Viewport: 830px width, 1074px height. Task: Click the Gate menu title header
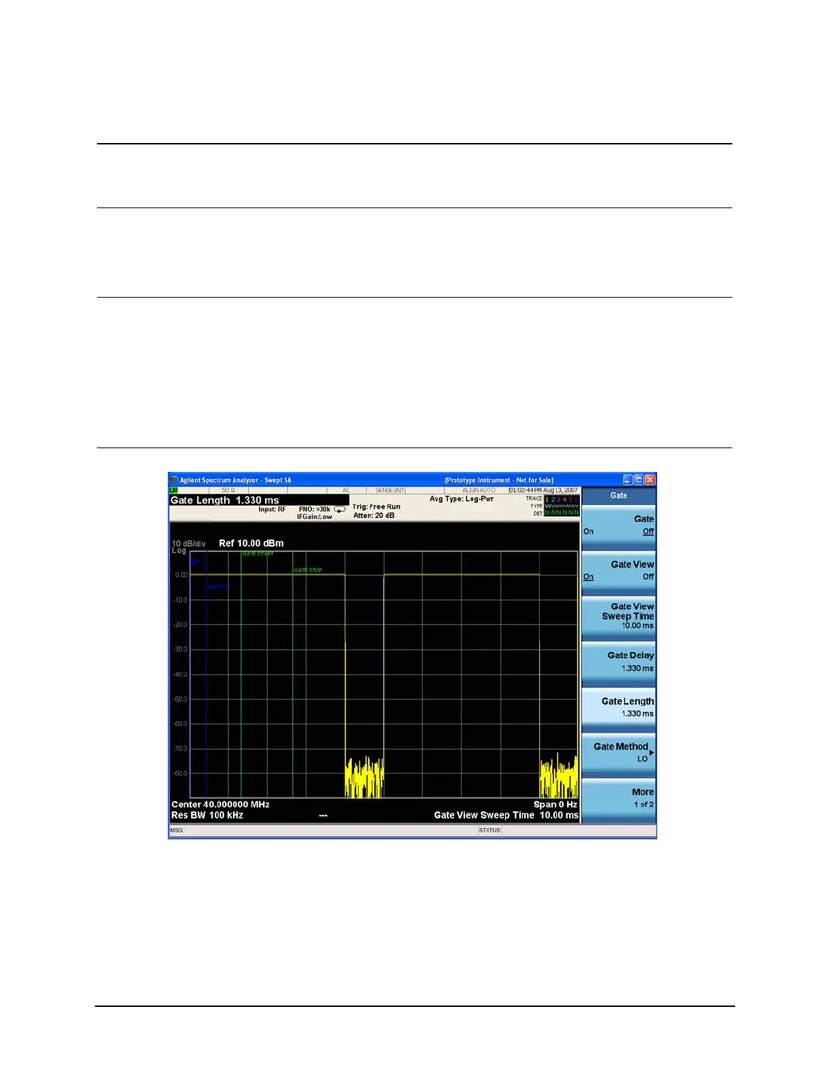tap(618, 496)
